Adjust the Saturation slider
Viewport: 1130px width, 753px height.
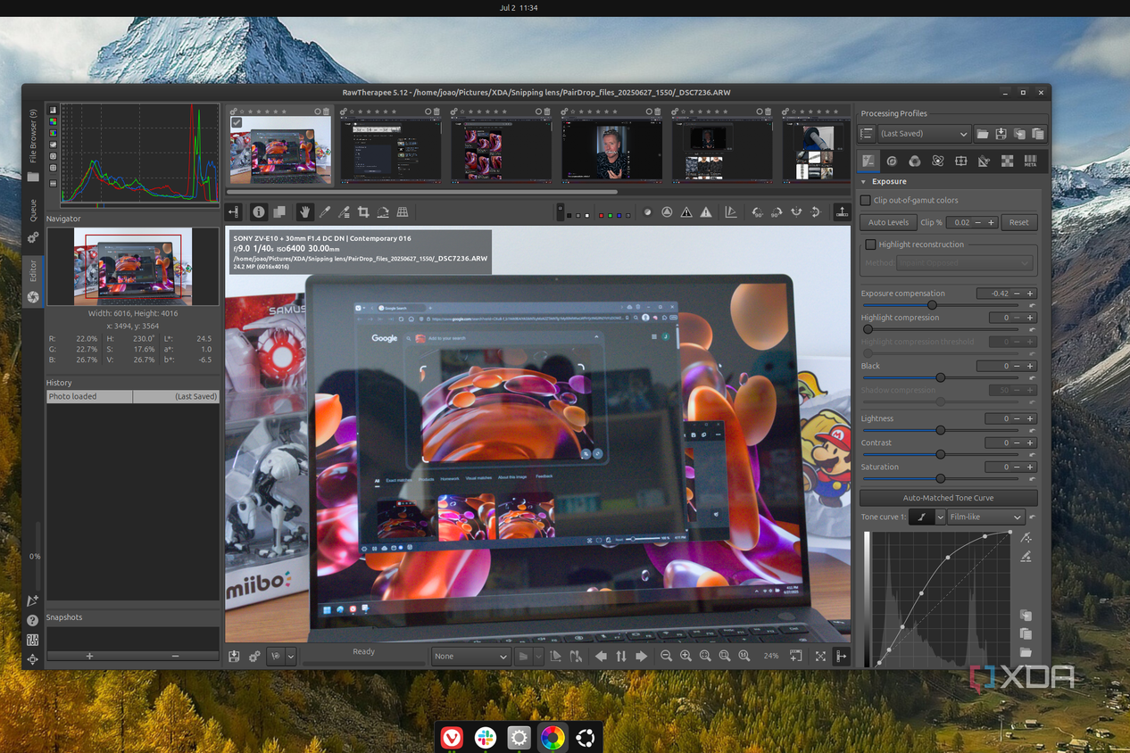940,478
